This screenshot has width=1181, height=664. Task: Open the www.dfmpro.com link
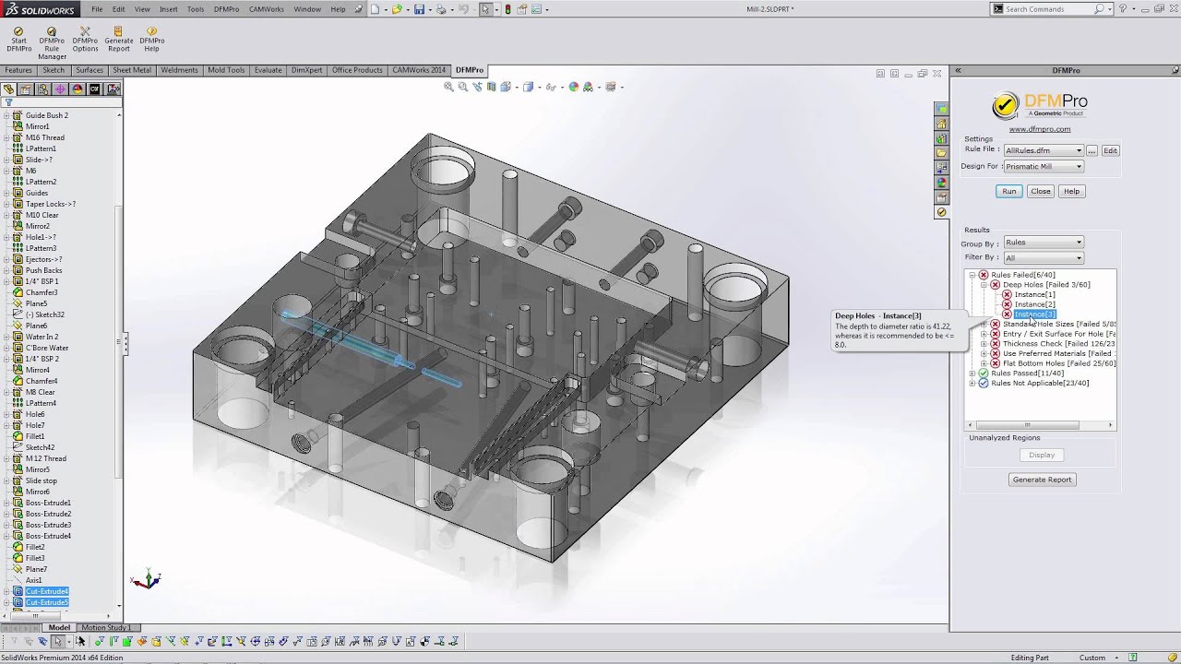pos(1039,129)
